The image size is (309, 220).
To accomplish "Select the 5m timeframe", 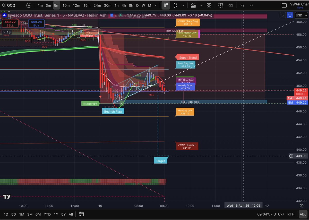I will 57,5.
